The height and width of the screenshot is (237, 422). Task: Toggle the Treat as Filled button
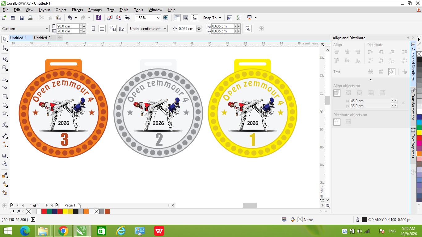tap(248, 29)
